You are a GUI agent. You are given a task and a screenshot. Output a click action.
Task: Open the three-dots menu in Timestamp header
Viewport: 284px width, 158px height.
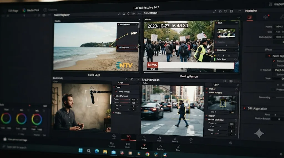(x=239, y=11)
